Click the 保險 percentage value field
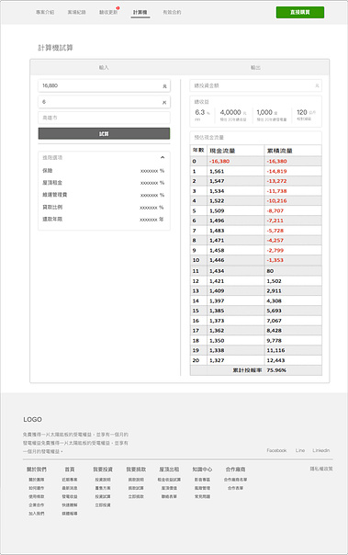The width and height of the screenshot is (348, 555). click(152, 171)
